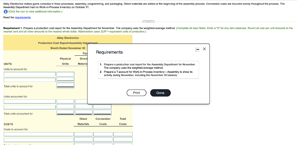Open the requirements hyperlink
Viewport: 297px width, 147px height.
tap(23, 17)
